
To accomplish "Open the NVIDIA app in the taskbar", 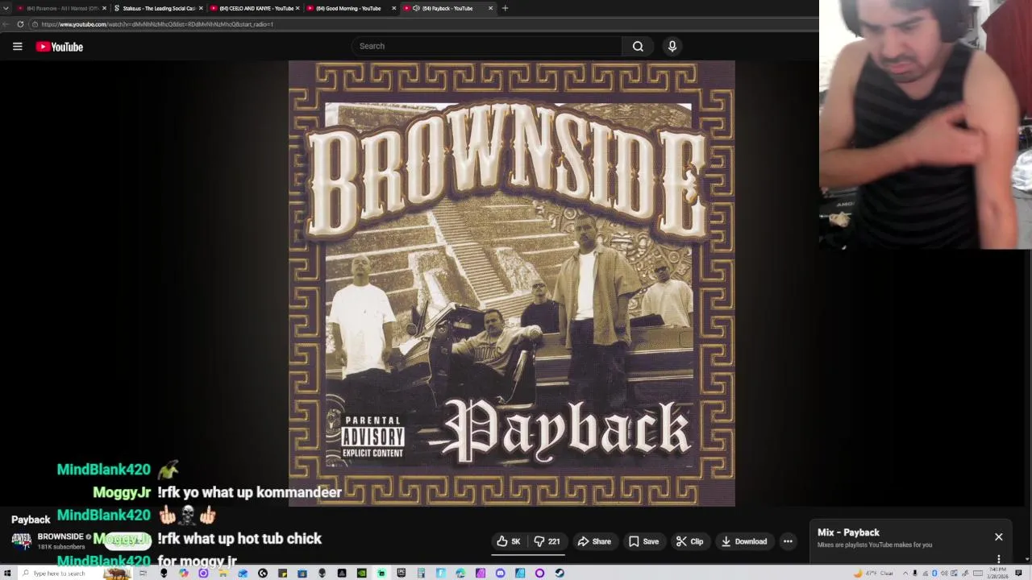I will coord(361,573).
